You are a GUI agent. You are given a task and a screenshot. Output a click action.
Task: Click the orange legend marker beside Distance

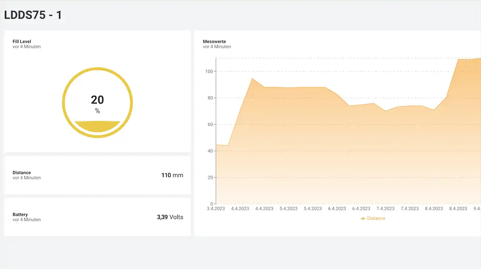363,219
